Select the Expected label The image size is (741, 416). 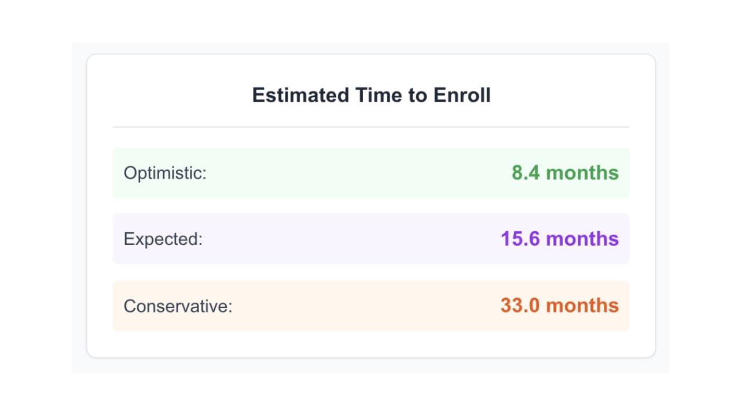tap(163, 239)
